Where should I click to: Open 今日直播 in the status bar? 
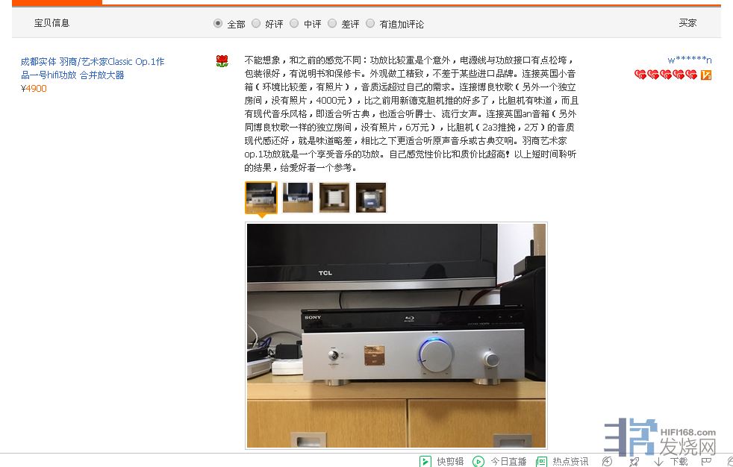(499, 461)
